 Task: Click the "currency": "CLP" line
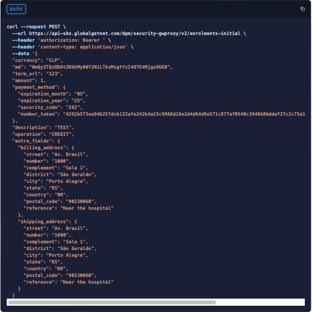37,60
